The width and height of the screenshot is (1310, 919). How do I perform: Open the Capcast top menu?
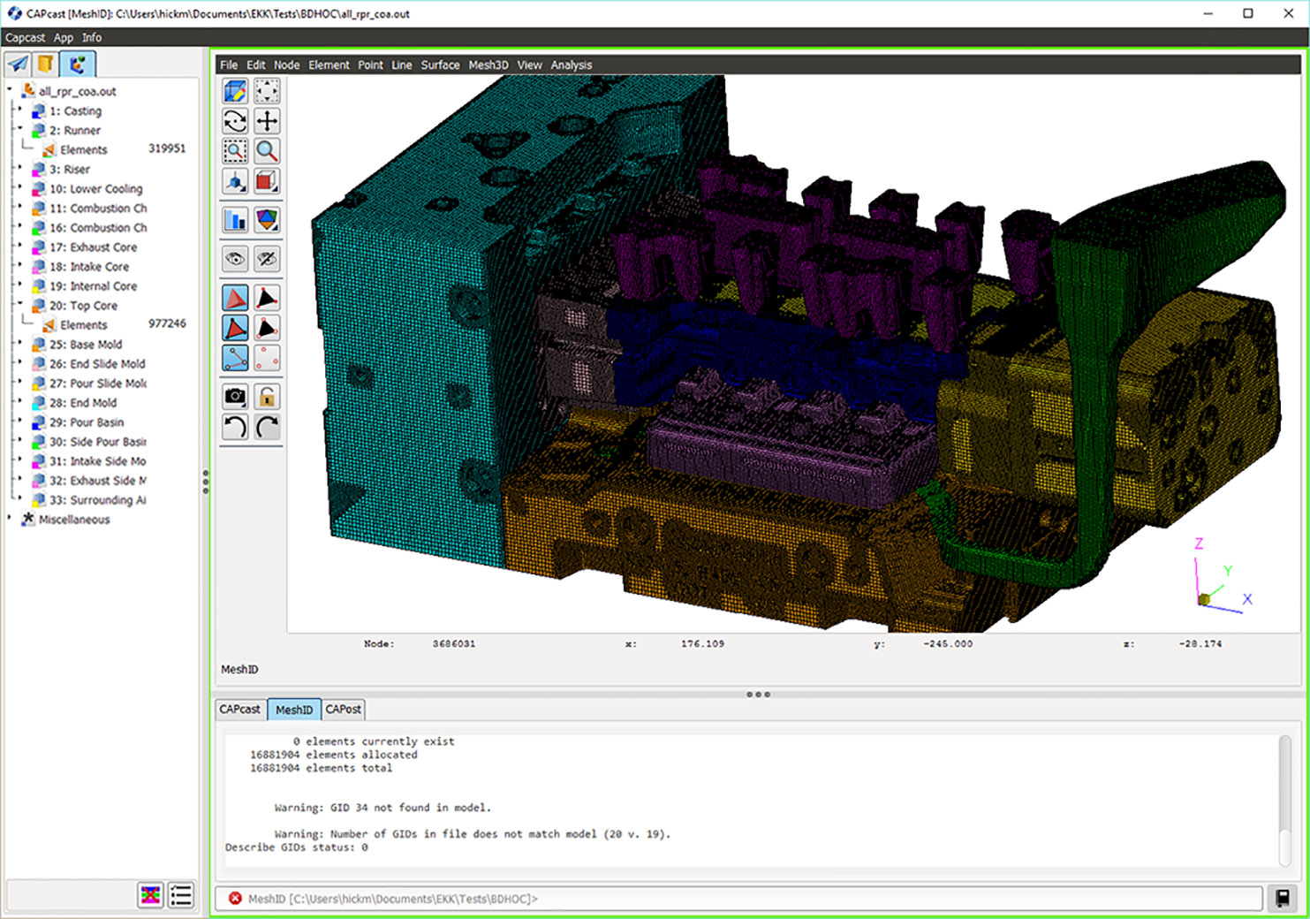(25, 38)
